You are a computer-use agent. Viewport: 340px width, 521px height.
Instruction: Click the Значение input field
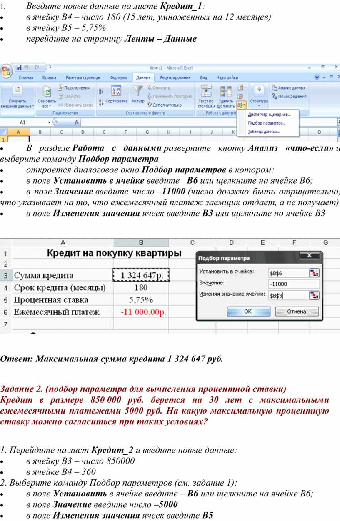[293, 284]
